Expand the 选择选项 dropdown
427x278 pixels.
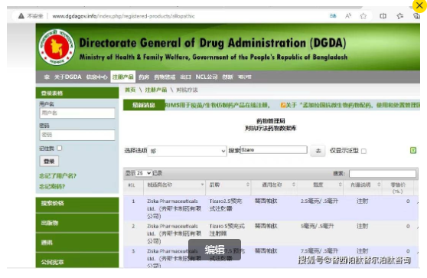[x=187, y=151]
